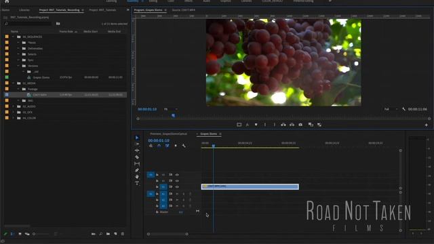This screenshot has height=244, width=434.
Task: Select the Slip tool
Action: [x=137, y=164]
